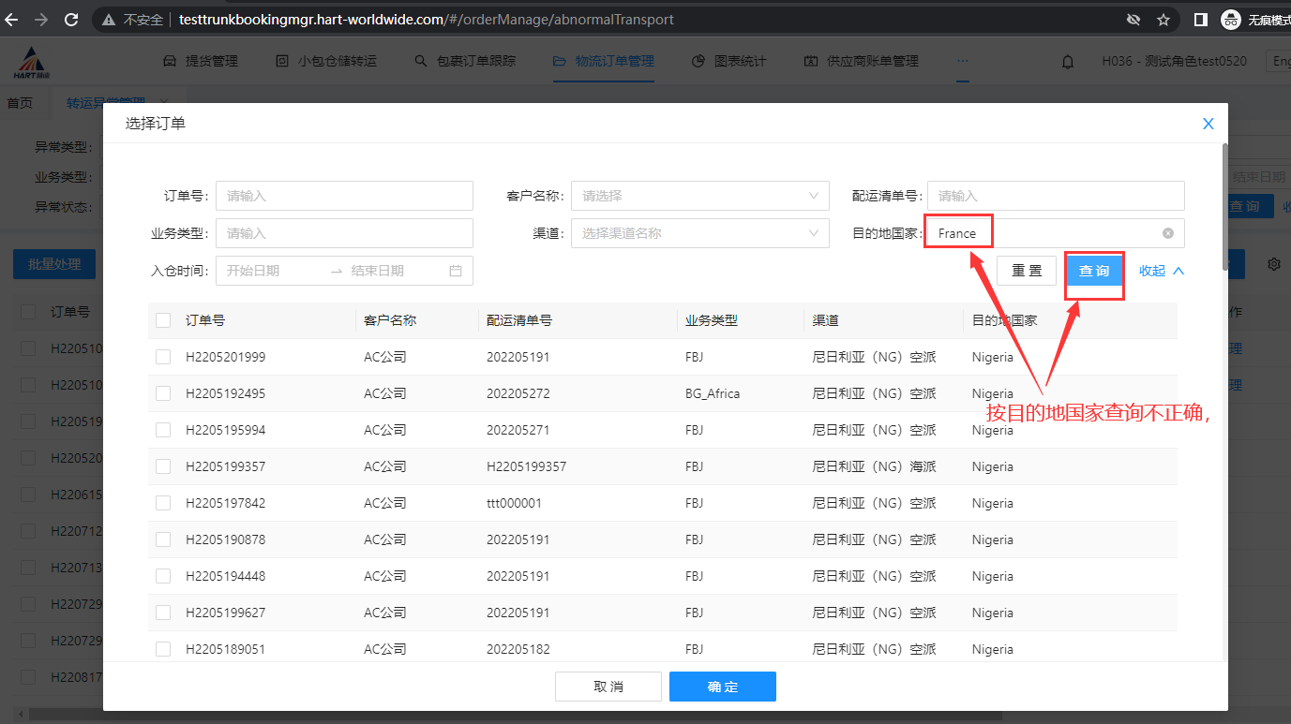Open the 渠道 channel name dropdown
Image resolution: width=1291 pixels, height=724 pixels.
tap(699, 233)
